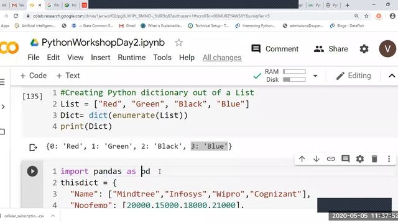Star the PythonWorkshopDay2 notebook
The width and height of the screenshot is (398, 223).
[x=178, y=43]
